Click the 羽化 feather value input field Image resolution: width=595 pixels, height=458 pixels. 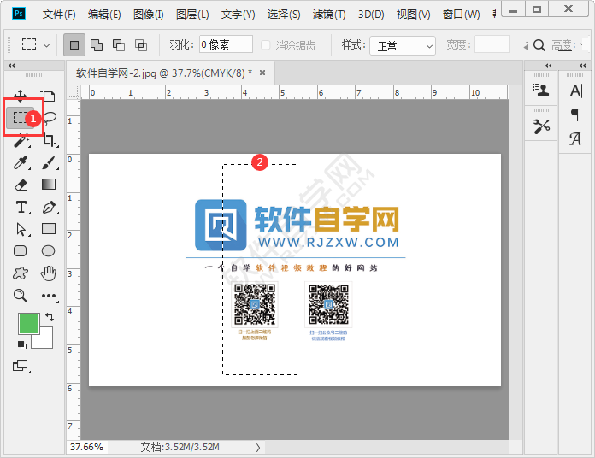click(226, 44)
